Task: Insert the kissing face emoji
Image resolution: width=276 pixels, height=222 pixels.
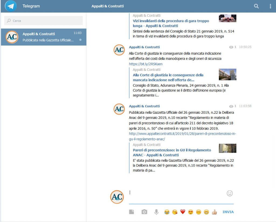Action: [x=175, y=212]
